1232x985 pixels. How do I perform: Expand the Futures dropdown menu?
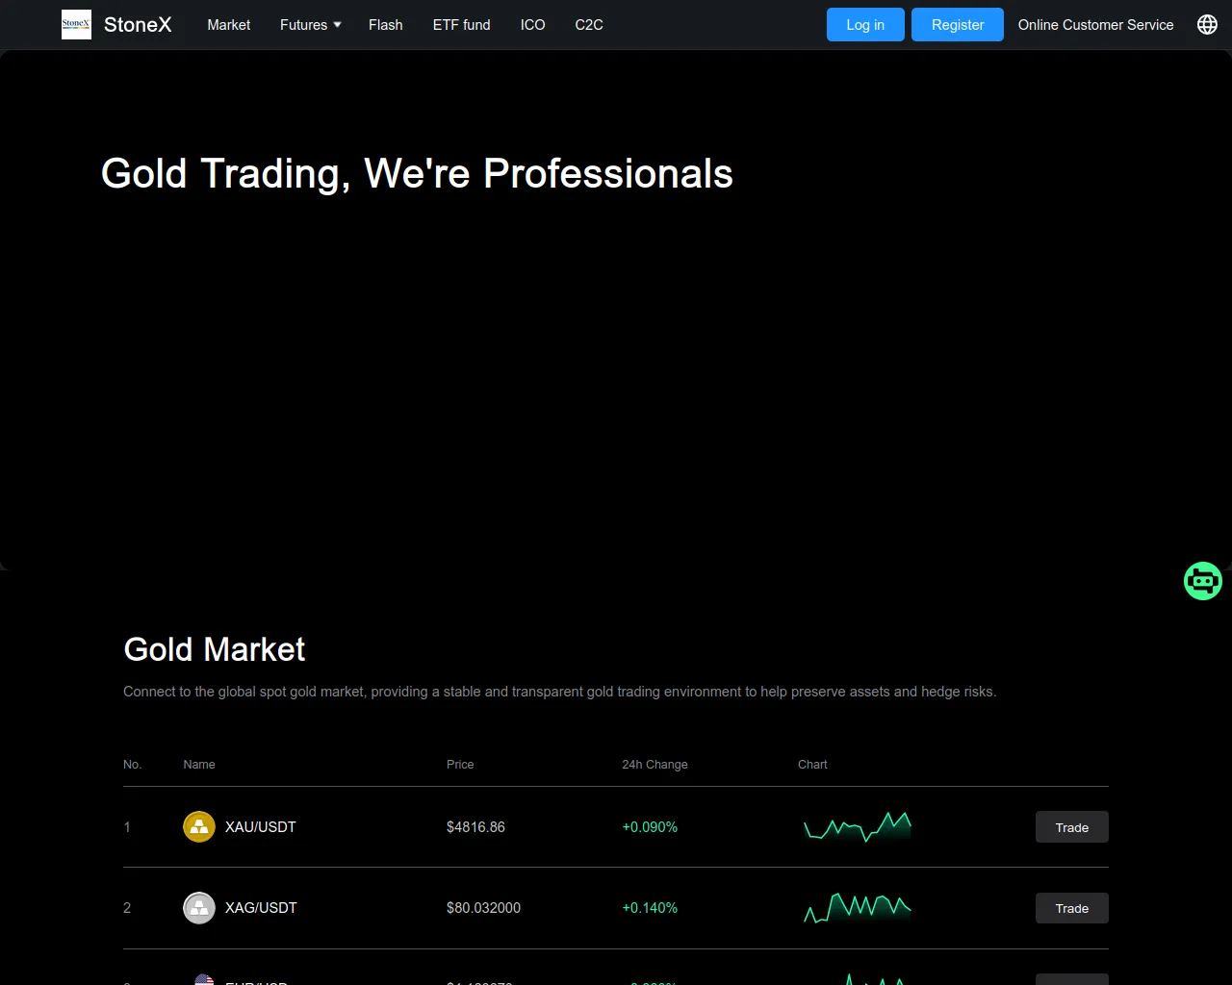pyautogui.click(x=310, y=25)
